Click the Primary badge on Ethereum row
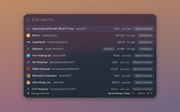180x112 pixels. pyautogui.click(x=109, y=49)
